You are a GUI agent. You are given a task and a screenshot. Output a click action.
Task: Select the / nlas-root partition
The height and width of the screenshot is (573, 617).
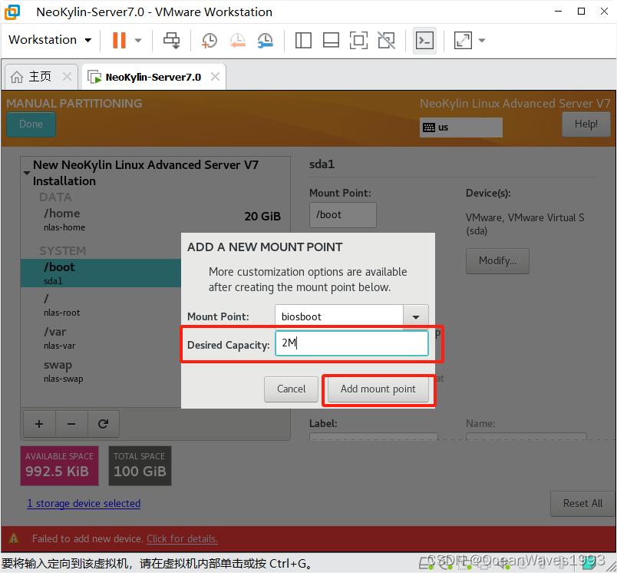click(101, 305)
